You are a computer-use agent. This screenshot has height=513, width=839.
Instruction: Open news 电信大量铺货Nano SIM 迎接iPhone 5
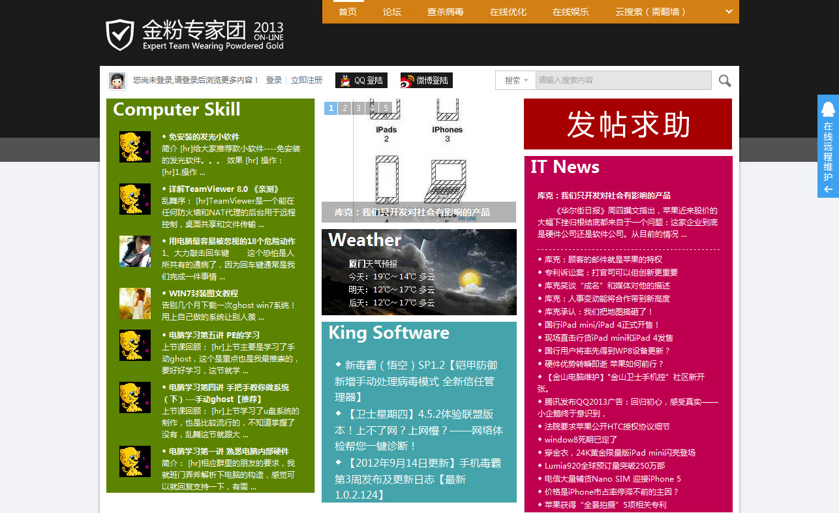tap(613, 479)
